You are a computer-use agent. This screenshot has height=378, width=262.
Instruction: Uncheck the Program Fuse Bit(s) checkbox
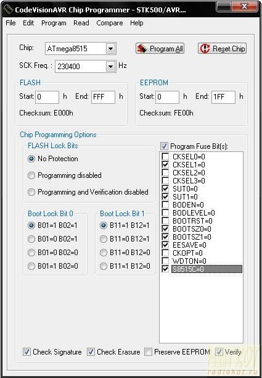(x=165, y=146)
